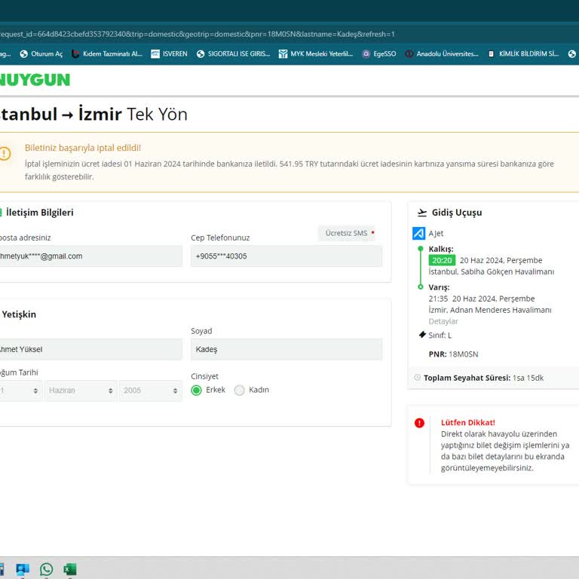Viewport: 579px width, 579px height.
Task: Click the clock icon beside Toplam Seyahat Süresi
Action: [x=417, y=378]
